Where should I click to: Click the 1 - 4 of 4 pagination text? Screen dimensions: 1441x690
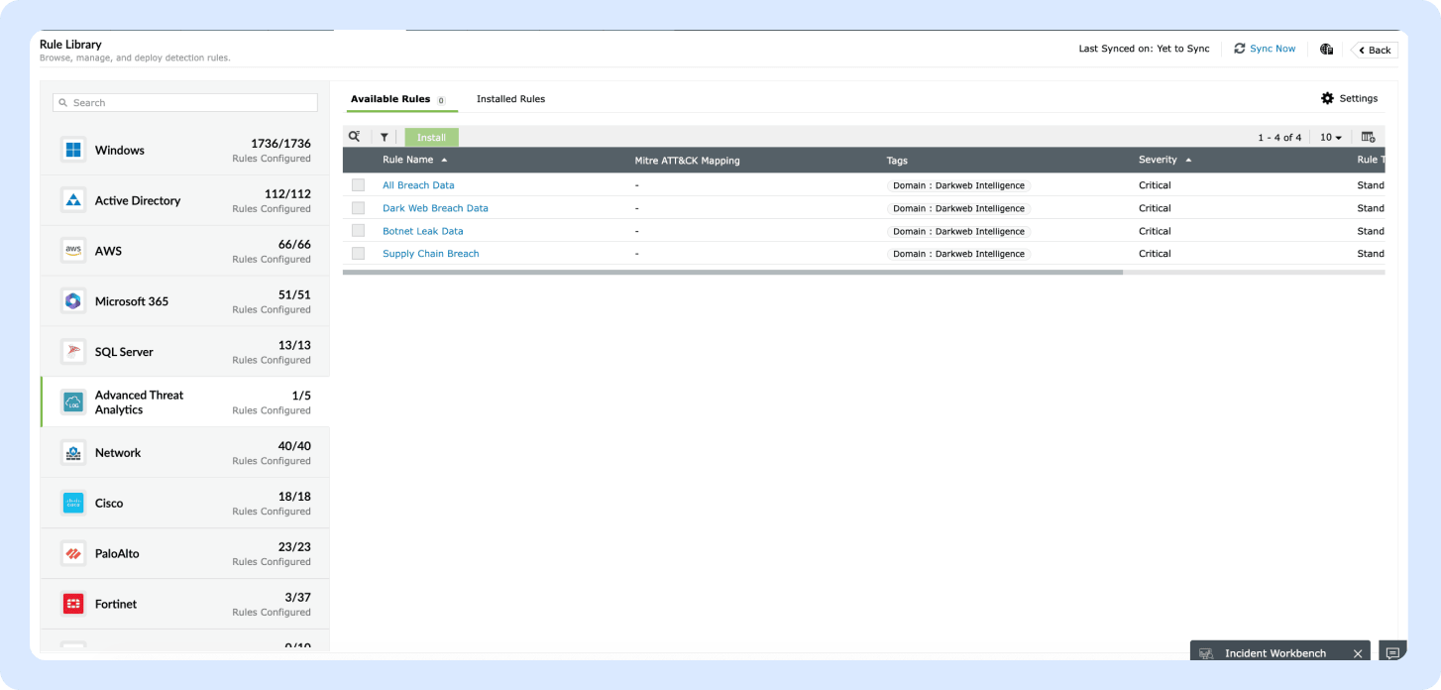point(1279,138)
